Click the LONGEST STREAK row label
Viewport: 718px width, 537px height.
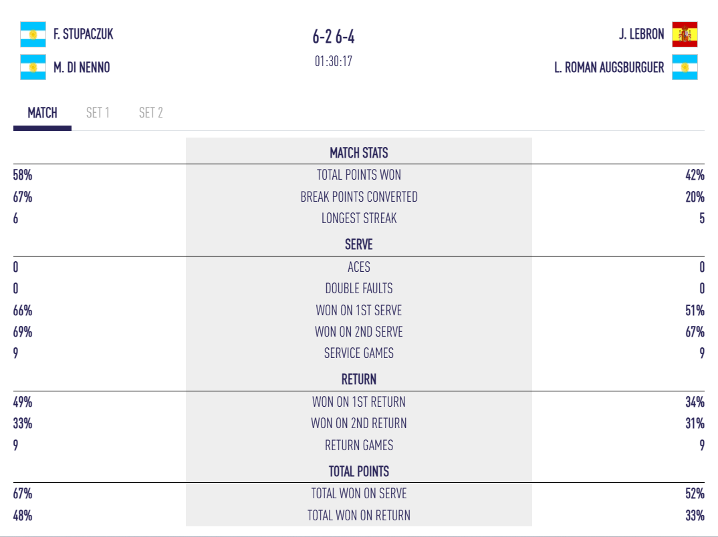[x=359, y=218]
